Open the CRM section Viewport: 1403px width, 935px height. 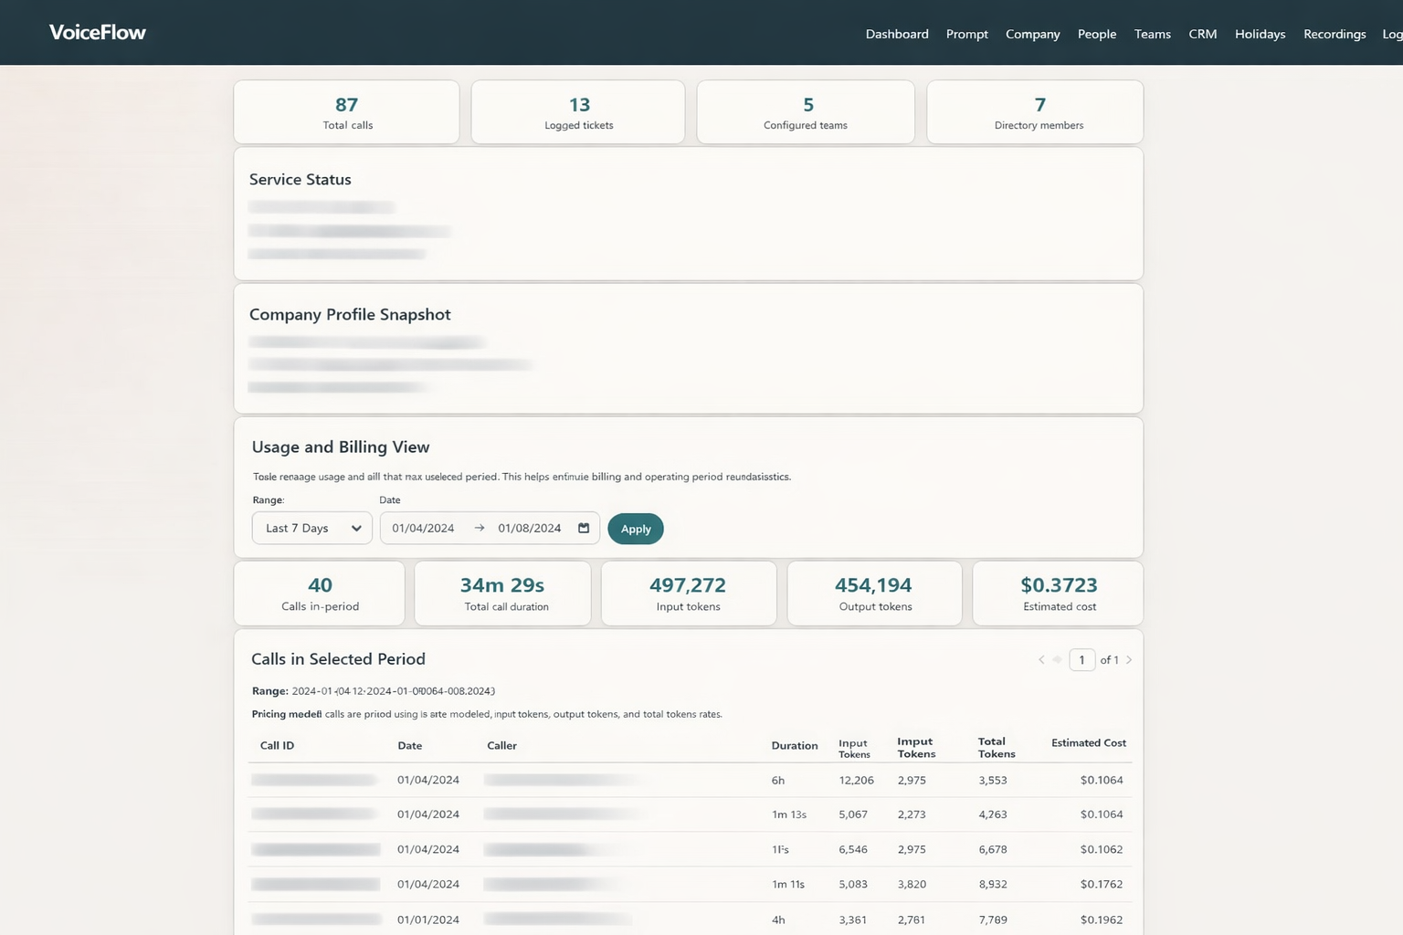click(x=1202, y=34)
